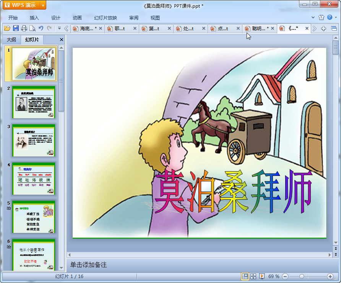Switch to the 幻灯片 pane tab
The image size is (341, 283).
click(32, 40)
